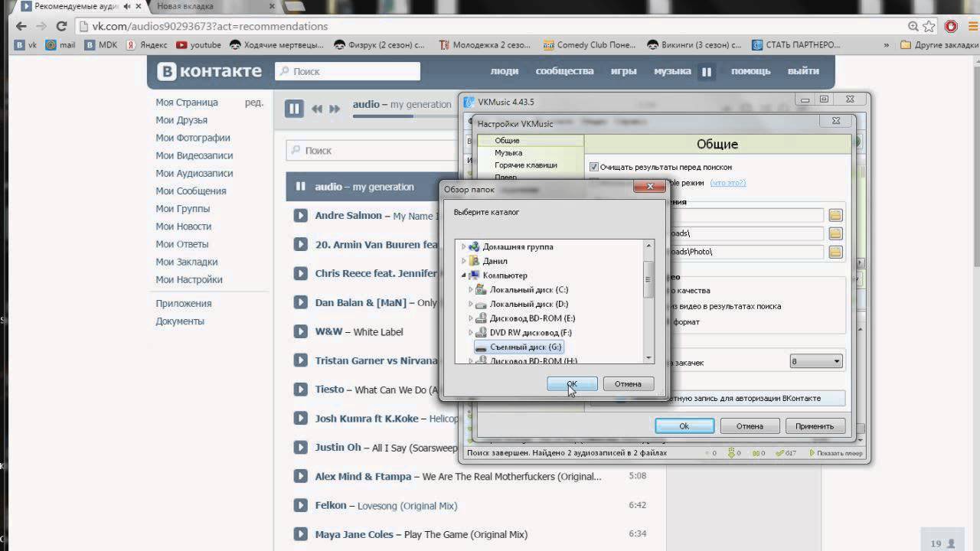Play the Chris Reece track
This screenshot has width=980, height=551.
(301, 274)
